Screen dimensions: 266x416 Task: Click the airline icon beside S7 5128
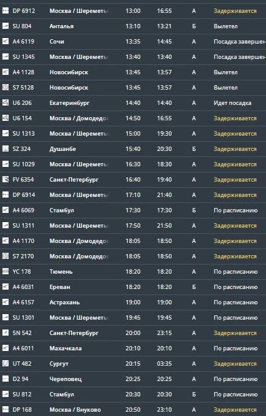pyautogui.click(x=6, y=87)
